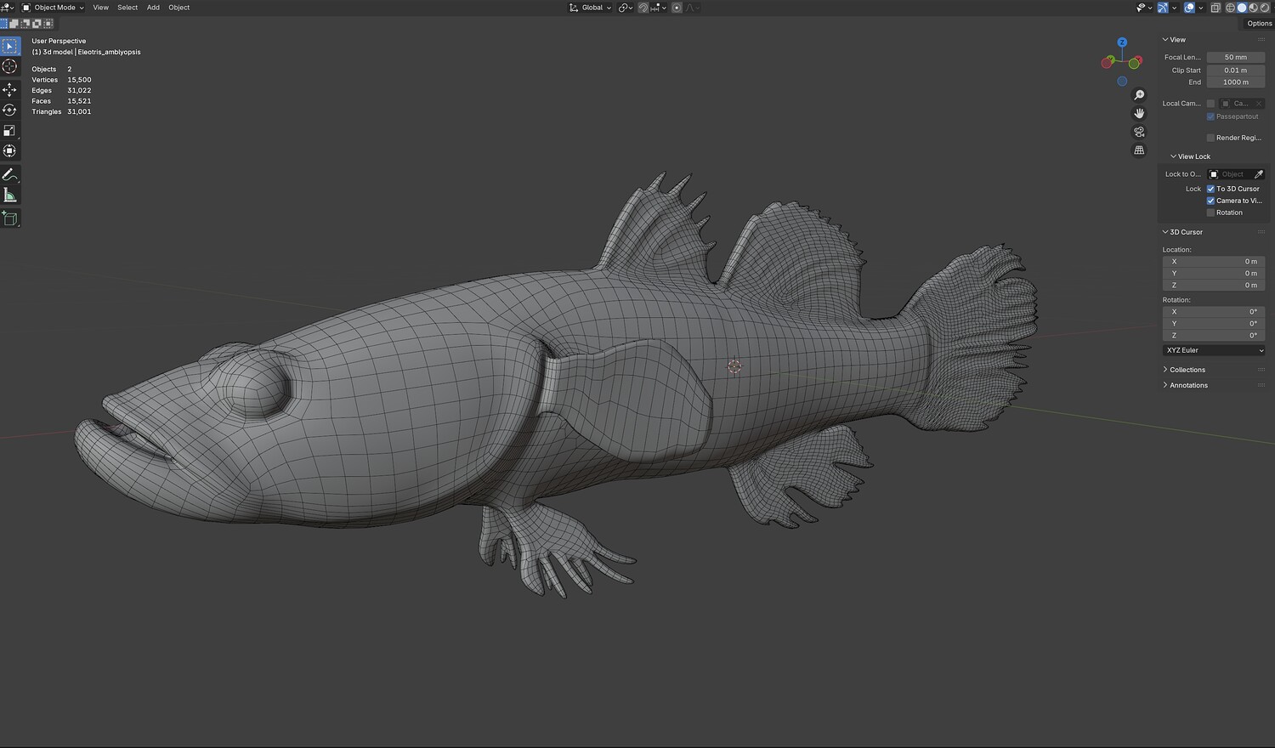1275x748 pixels.
Task: Click the selection mode 'intersect' icon
Action: coord(48,23)
